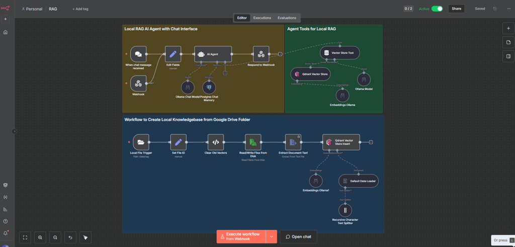
Task: Select the AI Agent node
Action: pos(213,54)
